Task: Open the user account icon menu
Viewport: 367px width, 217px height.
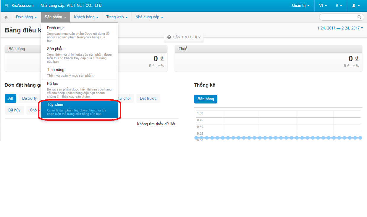Action: click(x=356, y=6)
